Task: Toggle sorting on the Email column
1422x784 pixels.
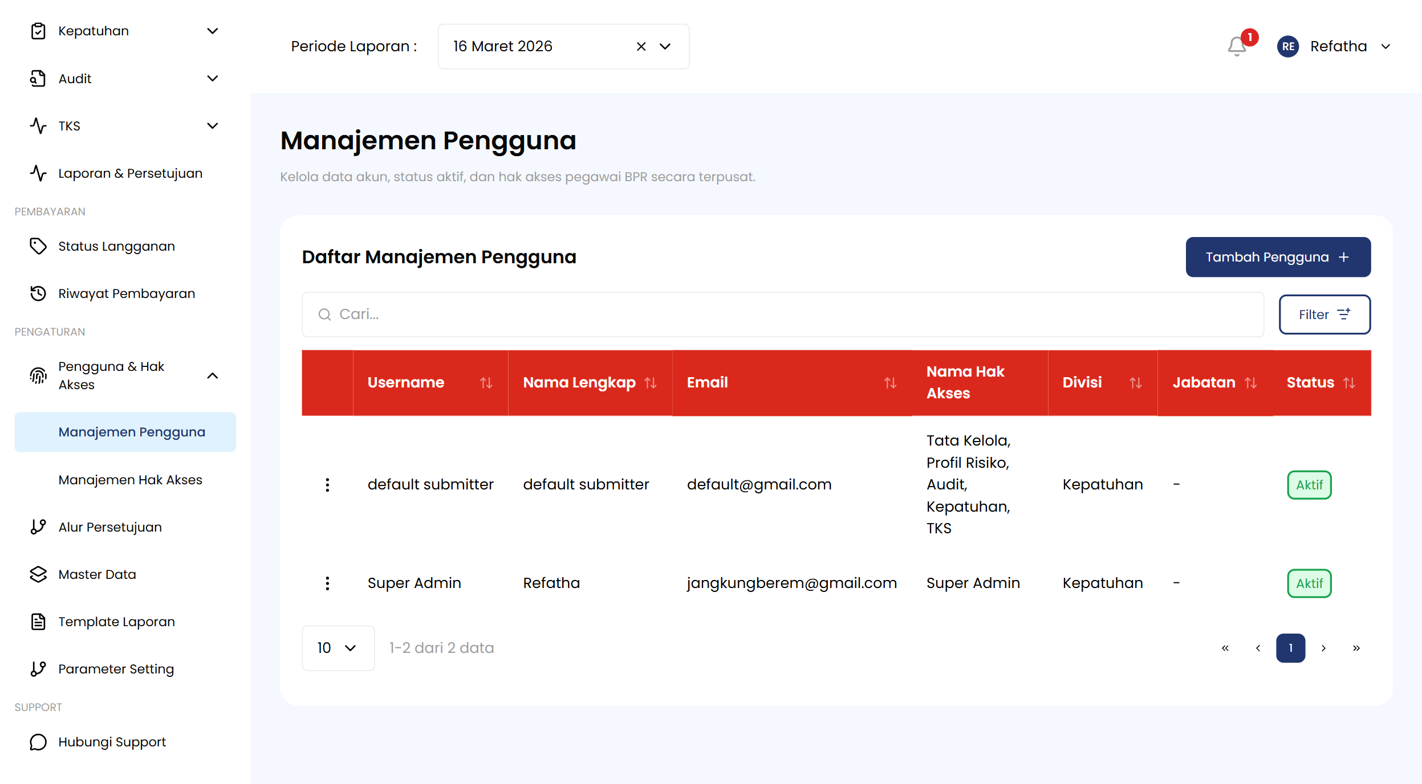Action: pyautogui.click(x=891, y=383)
